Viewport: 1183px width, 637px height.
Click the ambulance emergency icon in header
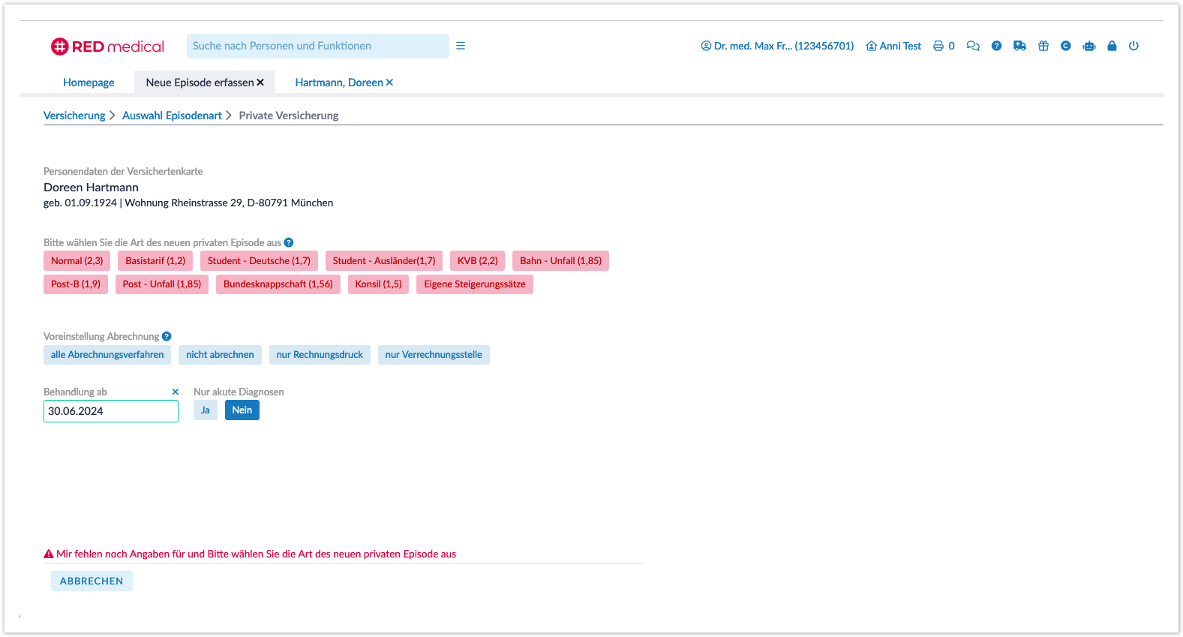point(1019,46)
